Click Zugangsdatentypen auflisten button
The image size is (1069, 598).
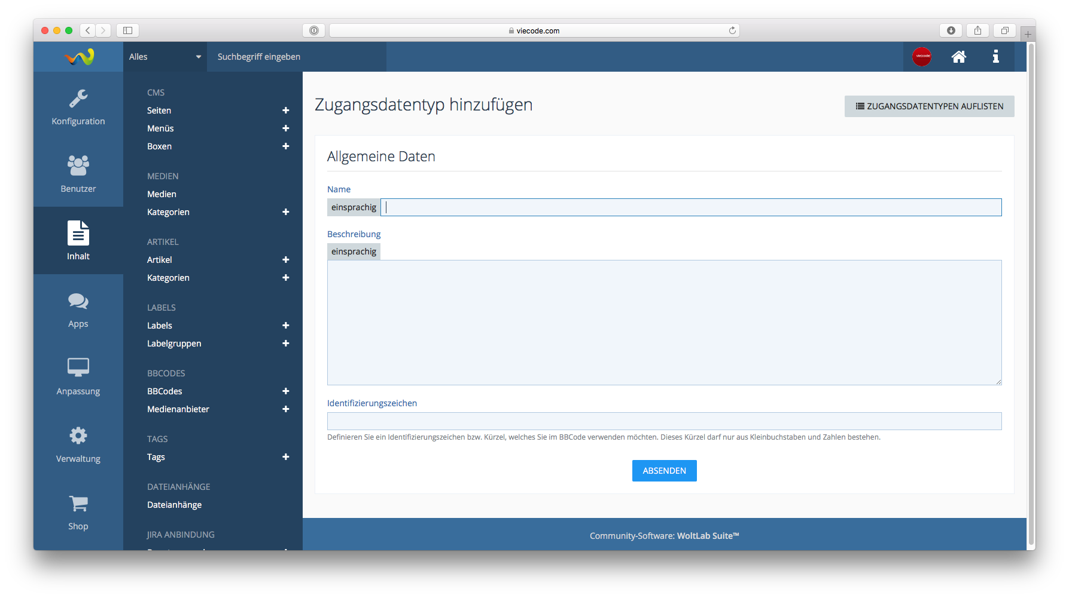(929, 106)
